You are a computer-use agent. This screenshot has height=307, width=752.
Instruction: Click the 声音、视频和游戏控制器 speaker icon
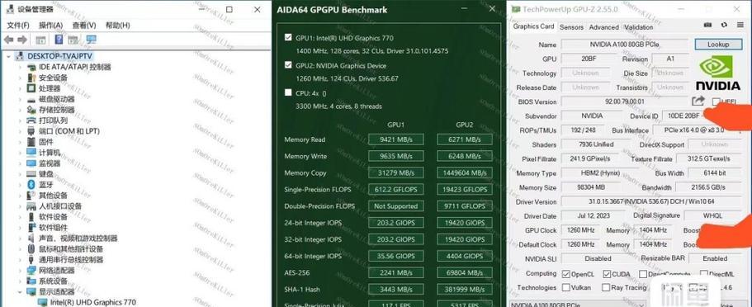click(31, 239)
